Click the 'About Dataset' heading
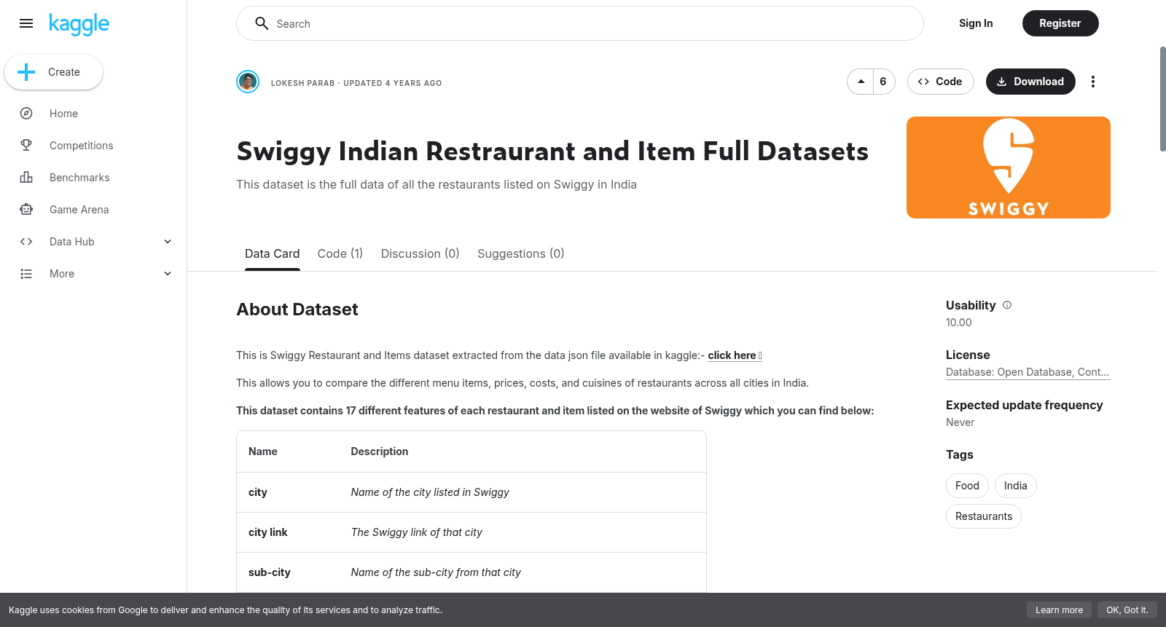Screen dimensions: 1166x627 point(297,309)
